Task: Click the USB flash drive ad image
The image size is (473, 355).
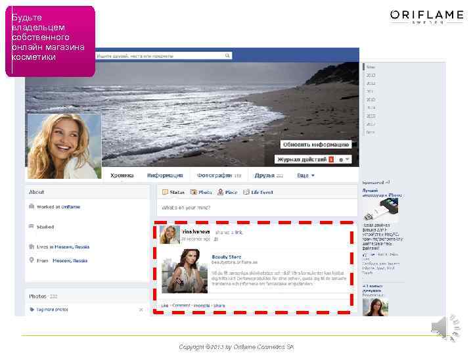Action: 380,211
